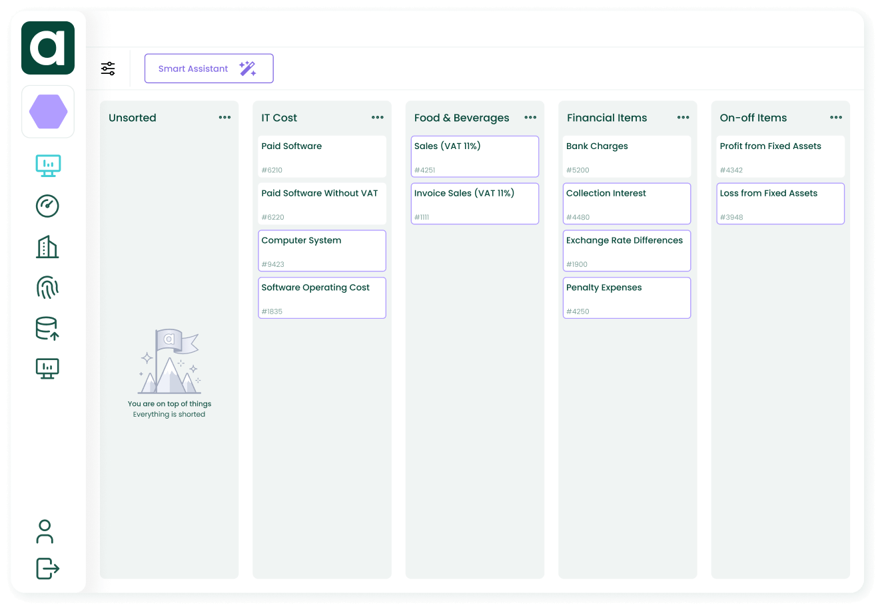The image size is (882, 611).
Task: Click the fingerprint icon in sidebar
Action: pos(47,288)
